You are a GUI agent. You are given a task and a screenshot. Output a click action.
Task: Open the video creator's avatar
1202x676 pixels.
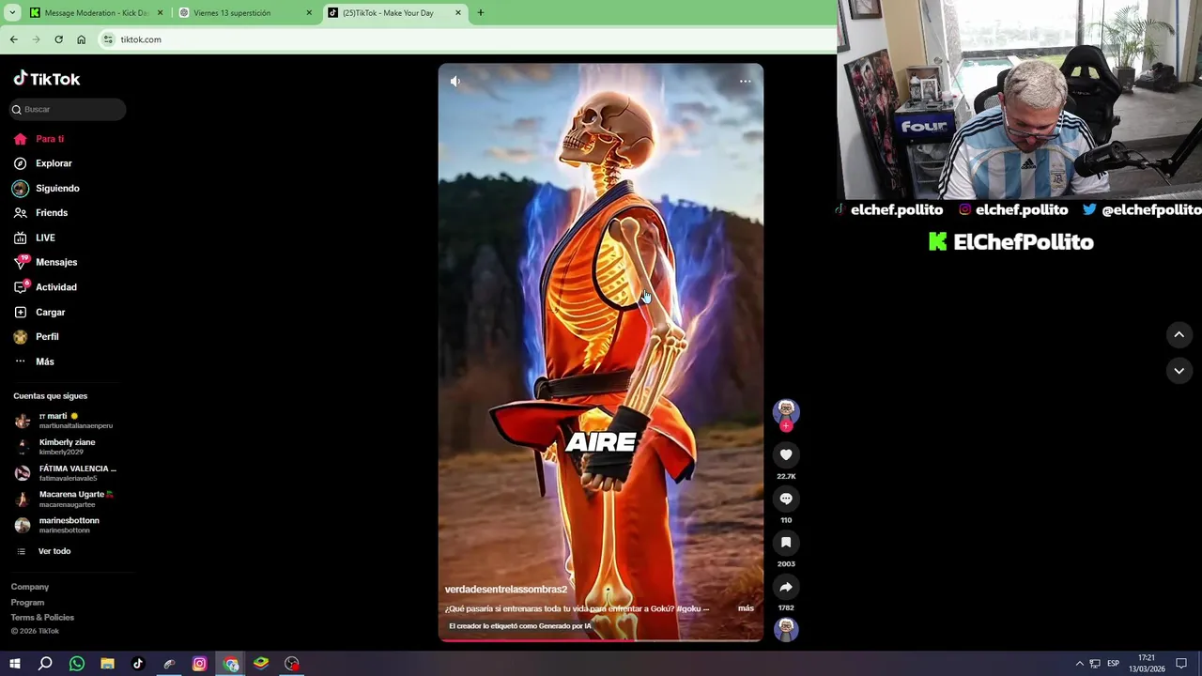tap(786, 410)
